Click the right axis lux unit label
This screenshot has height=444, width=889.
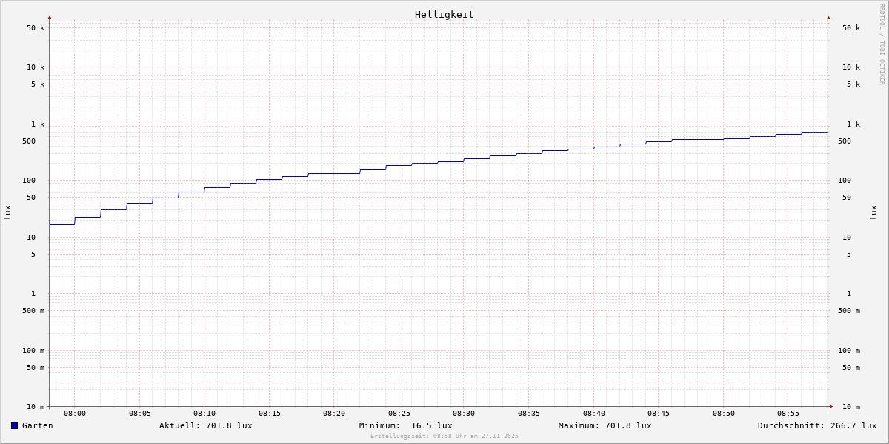pos(873,212)
